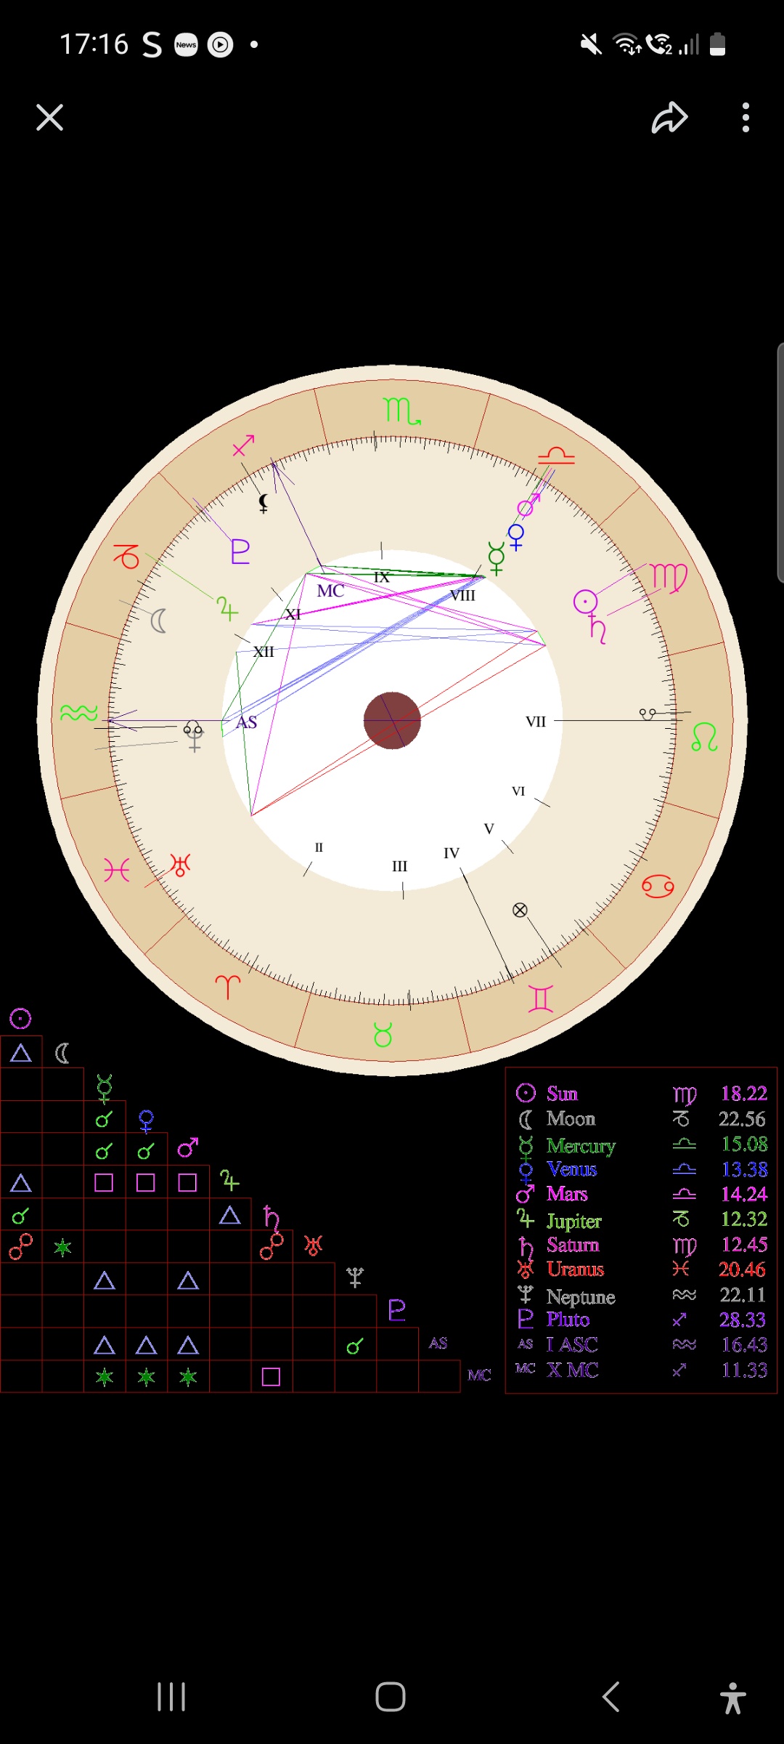Select the Taurus sign on the zodiac wheel
This screenshot has height=1744, width=784.
click(x=383, y=1035)
